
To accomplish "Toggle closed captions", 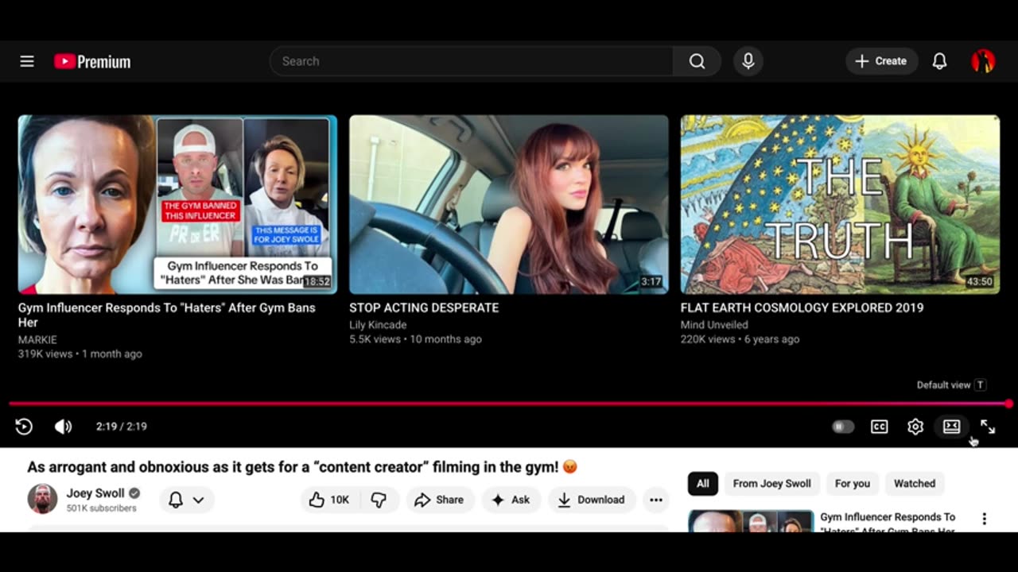I will click(879, 427).
